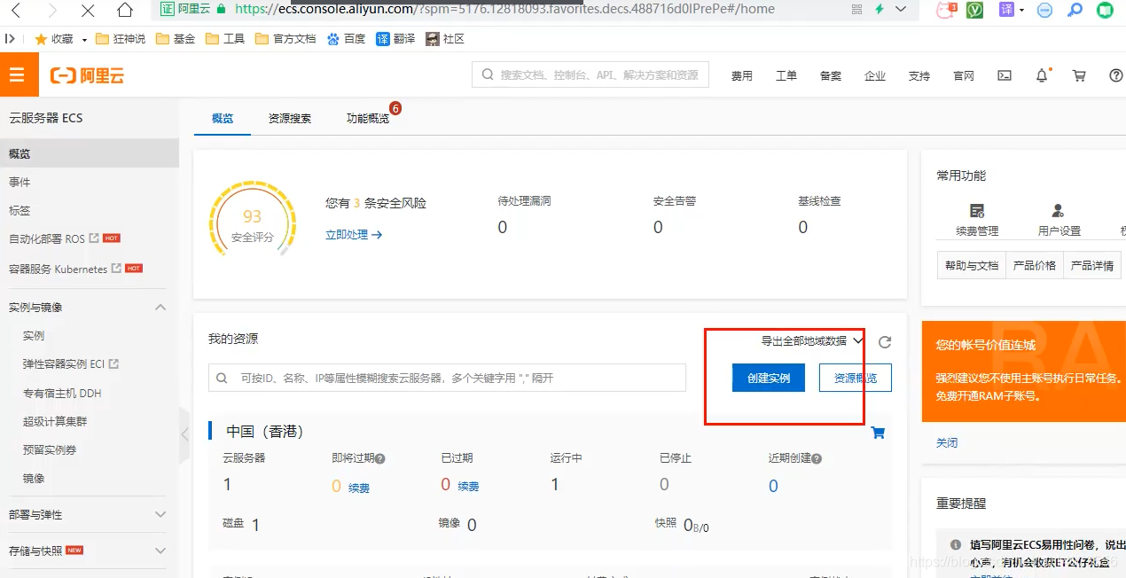Screen dimensions: 1126x578
Task: Click the lightning bolt icon in address bar
Action: (x=879, y=9)
